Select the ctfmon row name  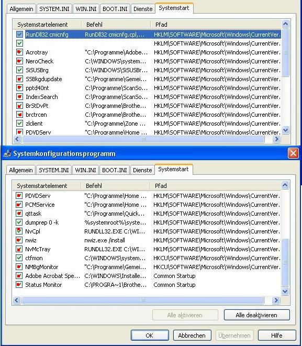(33, 258)
